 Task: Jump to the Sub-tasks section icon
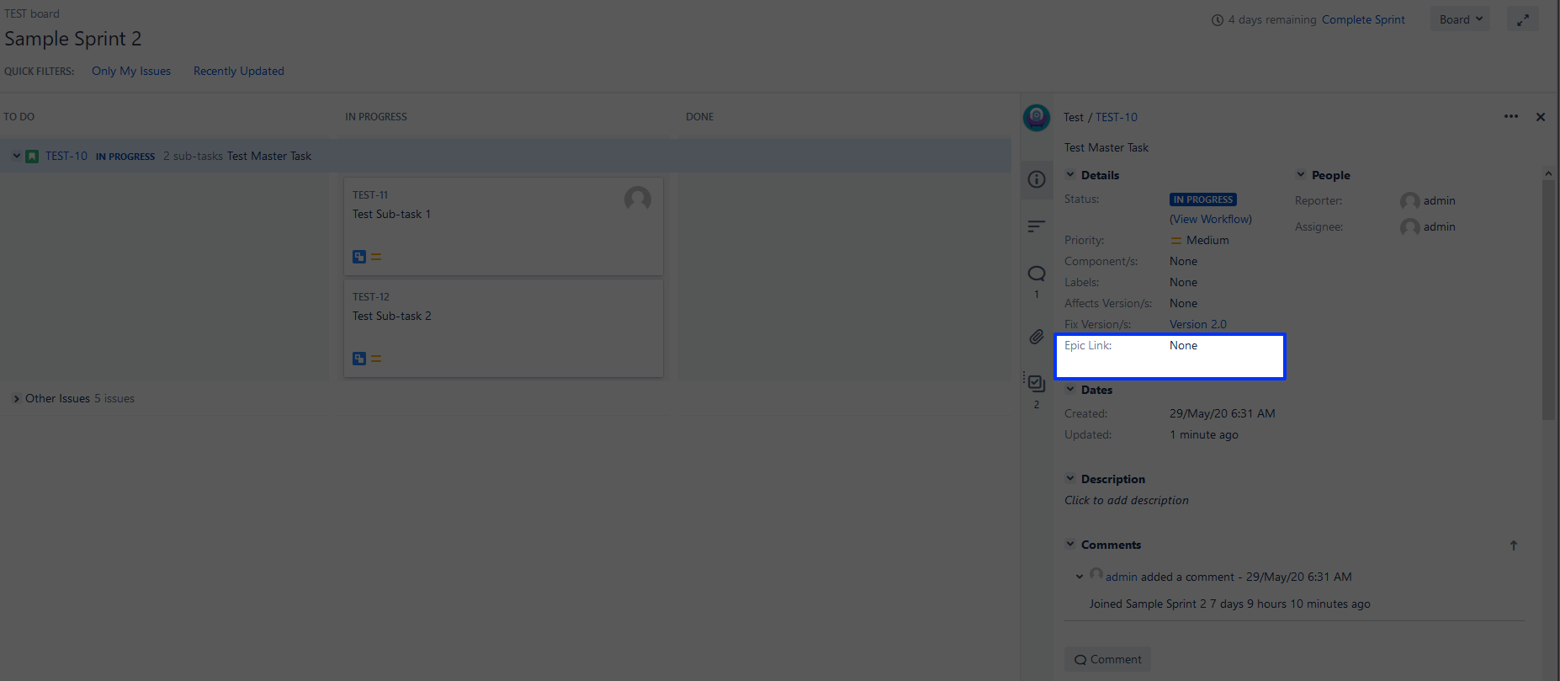click(x=1036, y=383)
